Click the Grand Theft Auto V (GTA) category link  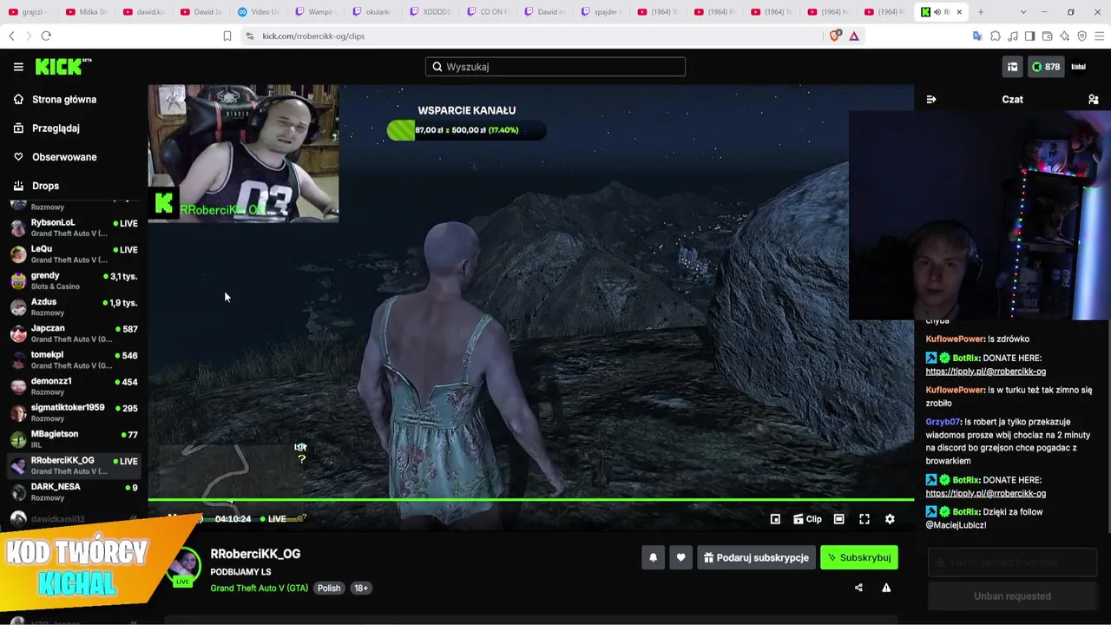259,588
